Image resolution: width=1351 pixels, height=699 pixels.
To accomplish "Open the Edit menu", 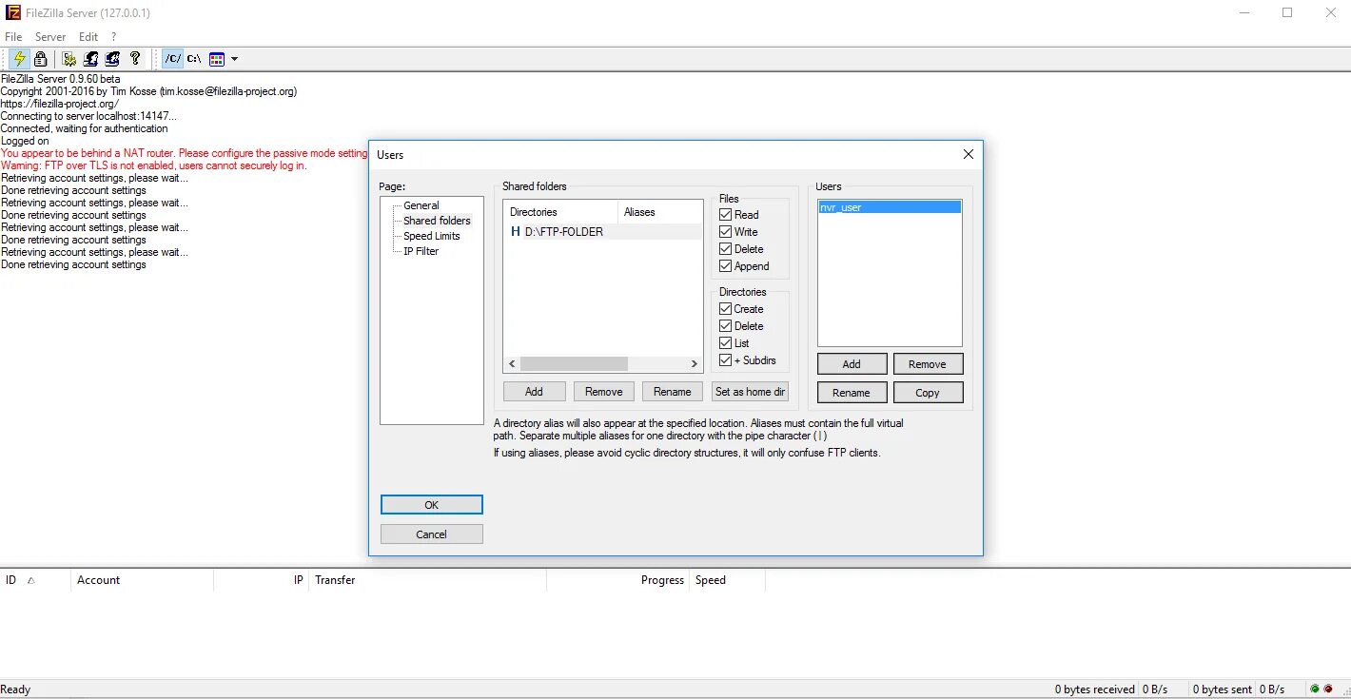I will (88, 37).
